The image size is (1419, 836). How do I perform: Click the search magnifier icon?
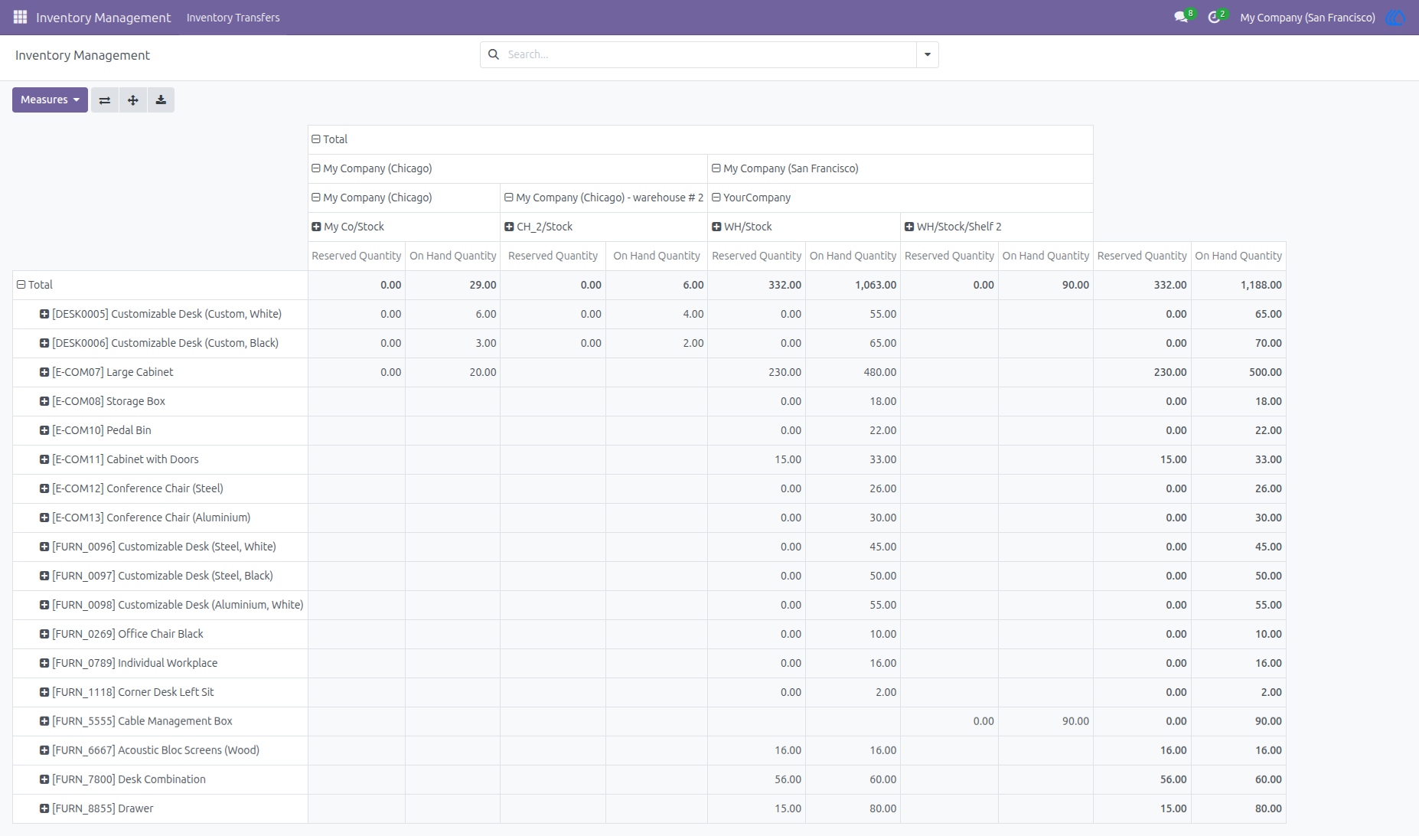click(x=494, y=54)
